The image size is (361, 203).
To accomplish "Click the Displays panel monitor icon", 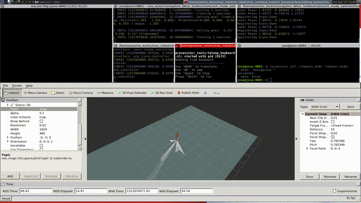I will coord(3,100).
